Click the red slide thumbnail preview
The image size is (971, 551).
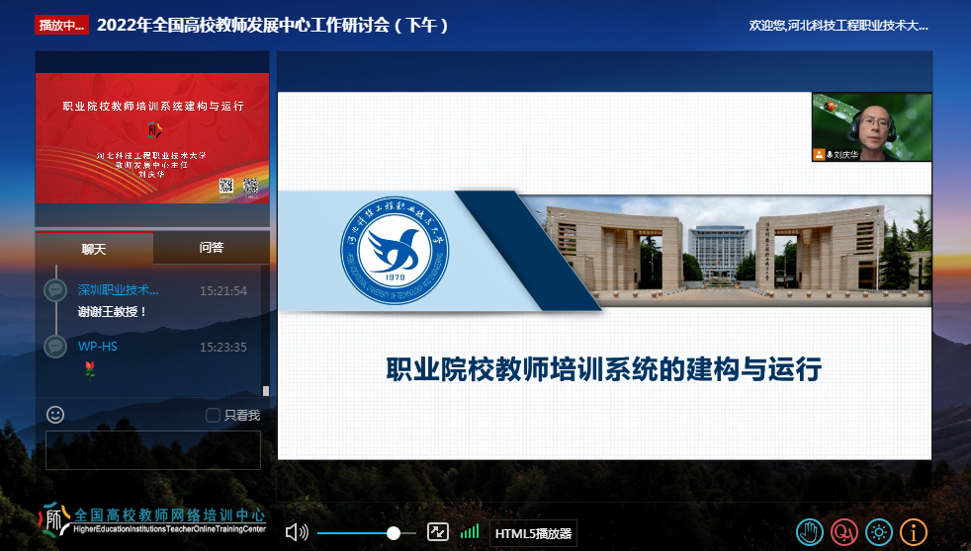(152, 138)
